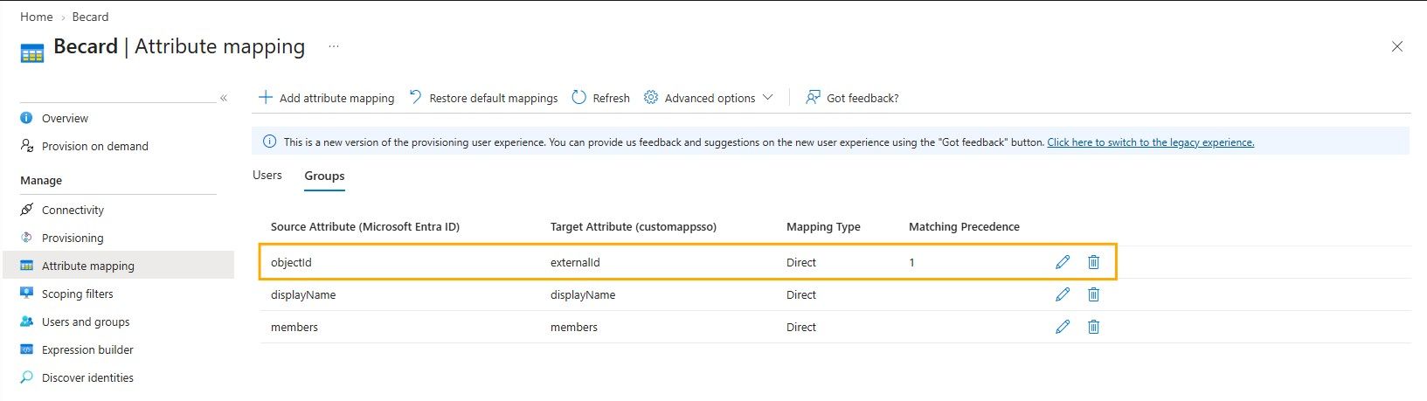
Task: Click Add attribute mapping
Action: pos(327,98)
